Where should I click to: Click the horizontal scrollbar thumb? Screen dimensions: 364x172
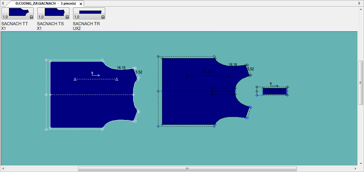pyautogui.click(x=187, y=169)
